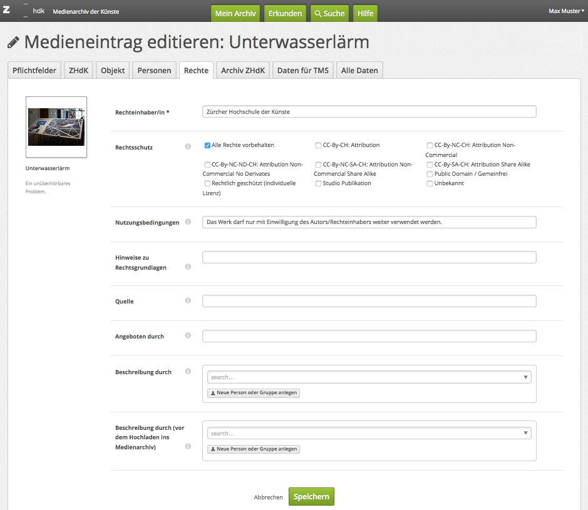Click into the Quelle text field
588x510 pixels.
pyautogui.click(x=369, y=301)
